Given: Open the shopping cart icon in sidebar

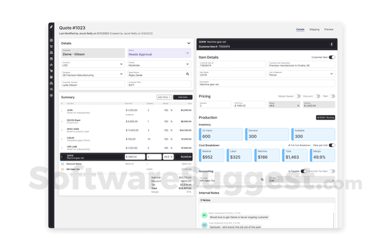Looking at the screenshot, I should coord(51,46).
